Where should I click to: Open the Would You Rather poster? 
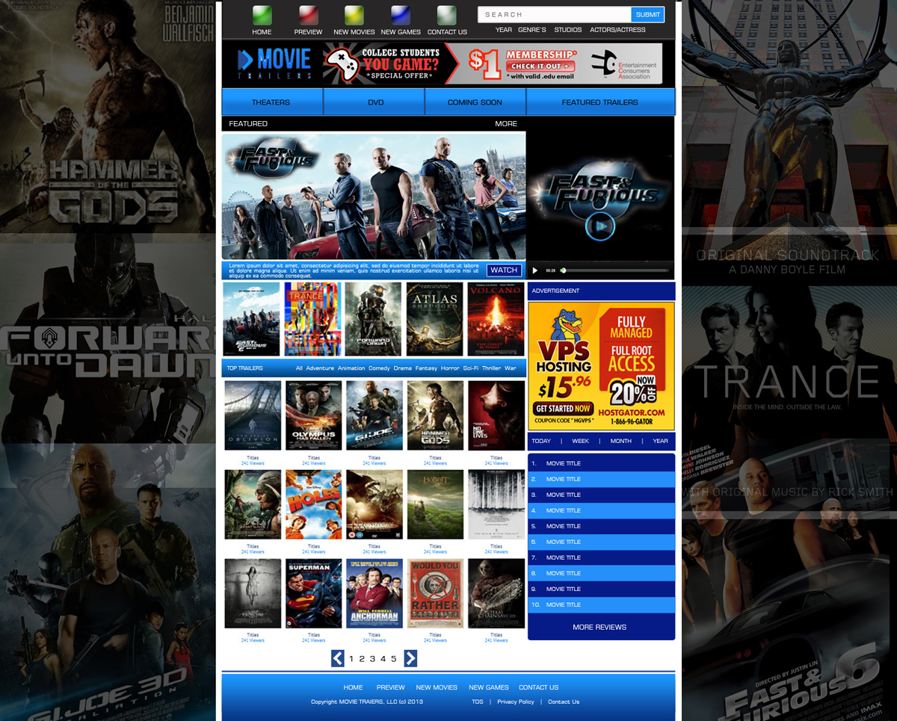[435, 593]
